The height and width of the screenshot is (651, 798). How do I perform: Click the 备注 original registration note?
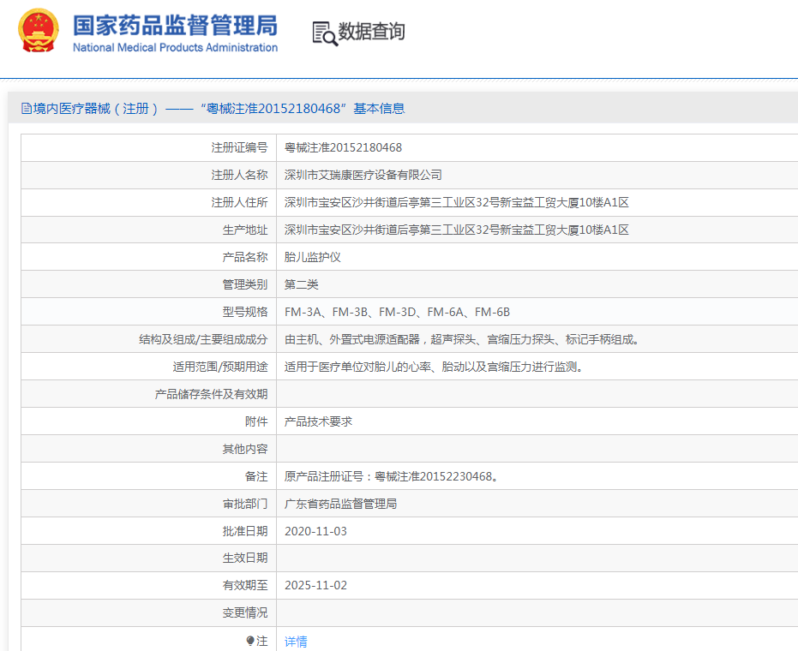pyautogui.click(x=392, y=476)
